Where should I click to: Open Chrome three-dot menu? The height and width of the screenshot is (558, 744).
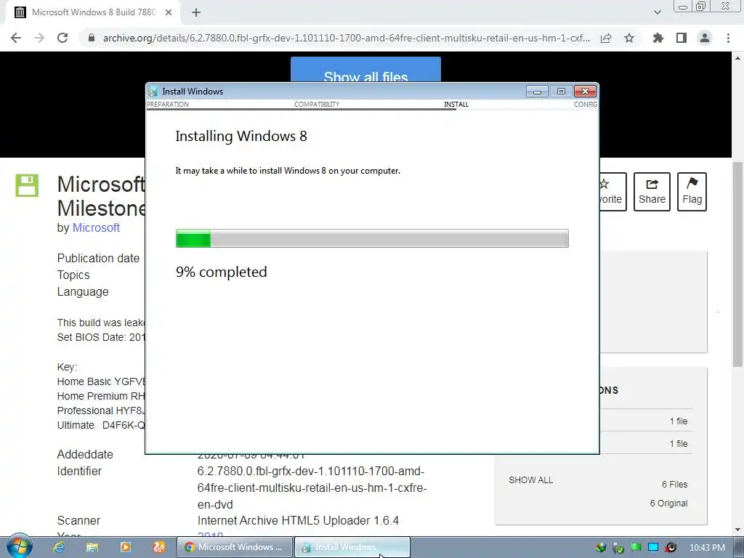[x=728, y=38]
